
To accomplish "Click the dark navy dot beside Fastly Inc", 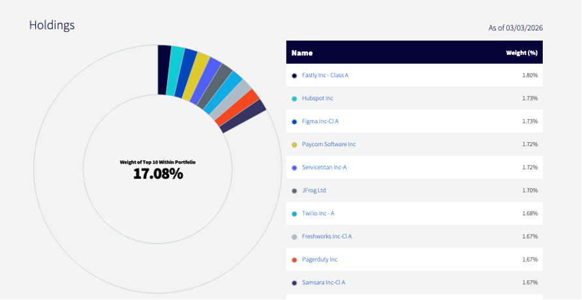I will (294, 76).
